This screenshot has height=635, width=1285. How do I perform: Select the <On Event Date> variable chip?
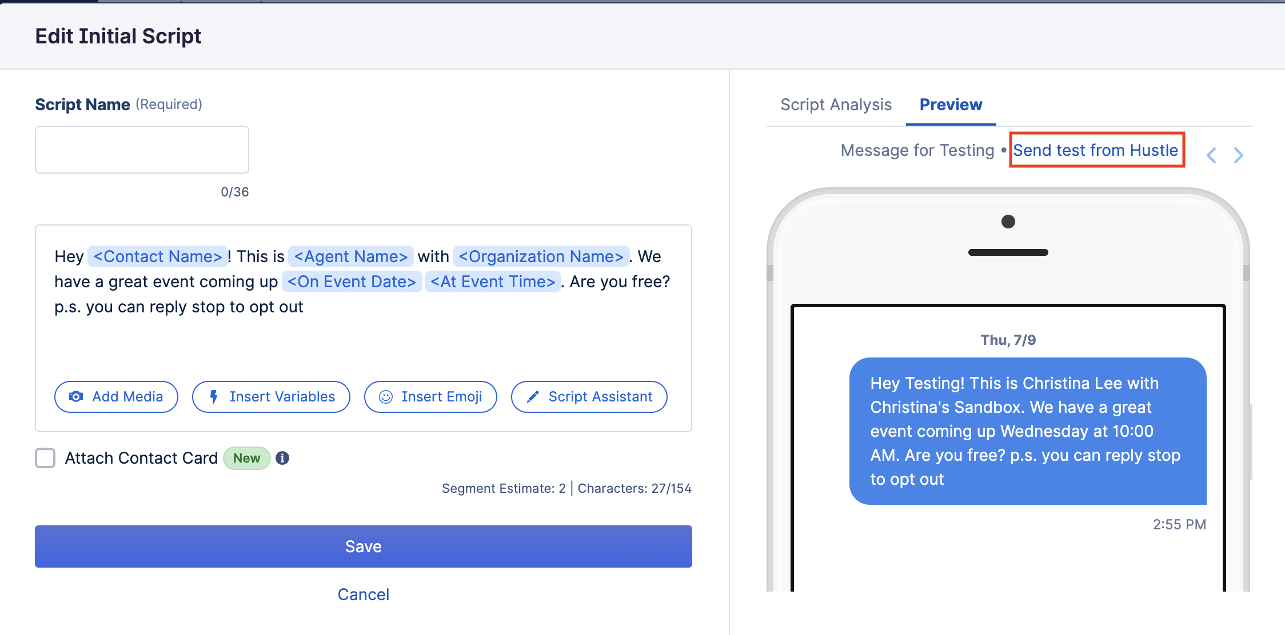[352, 282]
